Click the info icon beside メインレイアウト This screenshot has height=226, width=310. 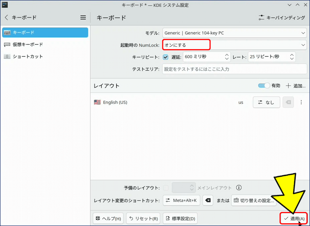(239, 188)
